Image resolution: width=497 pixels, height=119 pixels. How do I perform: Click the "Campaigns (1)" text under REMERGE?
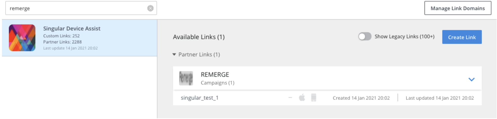point(217,83)
